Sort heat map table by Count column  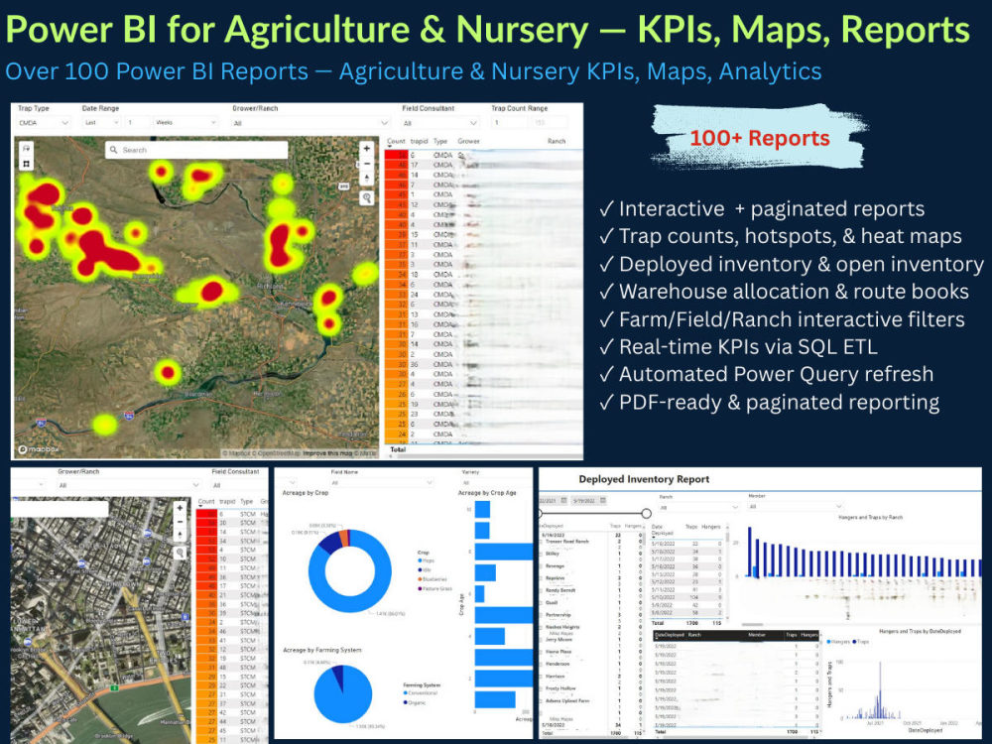(396, 141)
